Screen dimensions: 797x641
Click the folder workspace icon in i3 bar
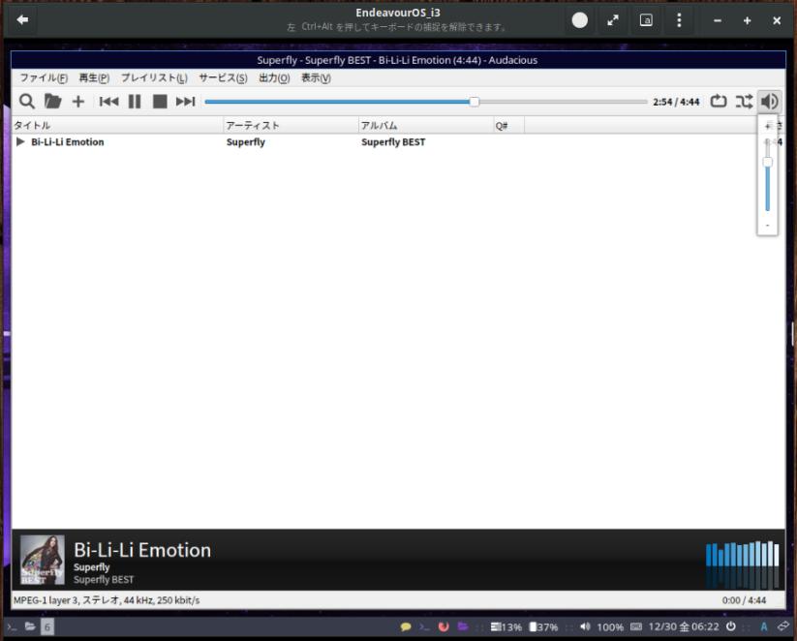[30, 626]
